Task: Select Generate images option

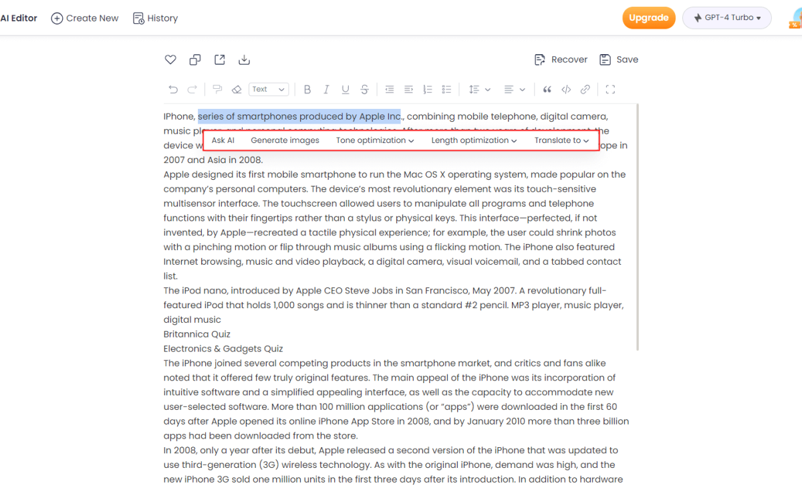Action: [285, 140]
